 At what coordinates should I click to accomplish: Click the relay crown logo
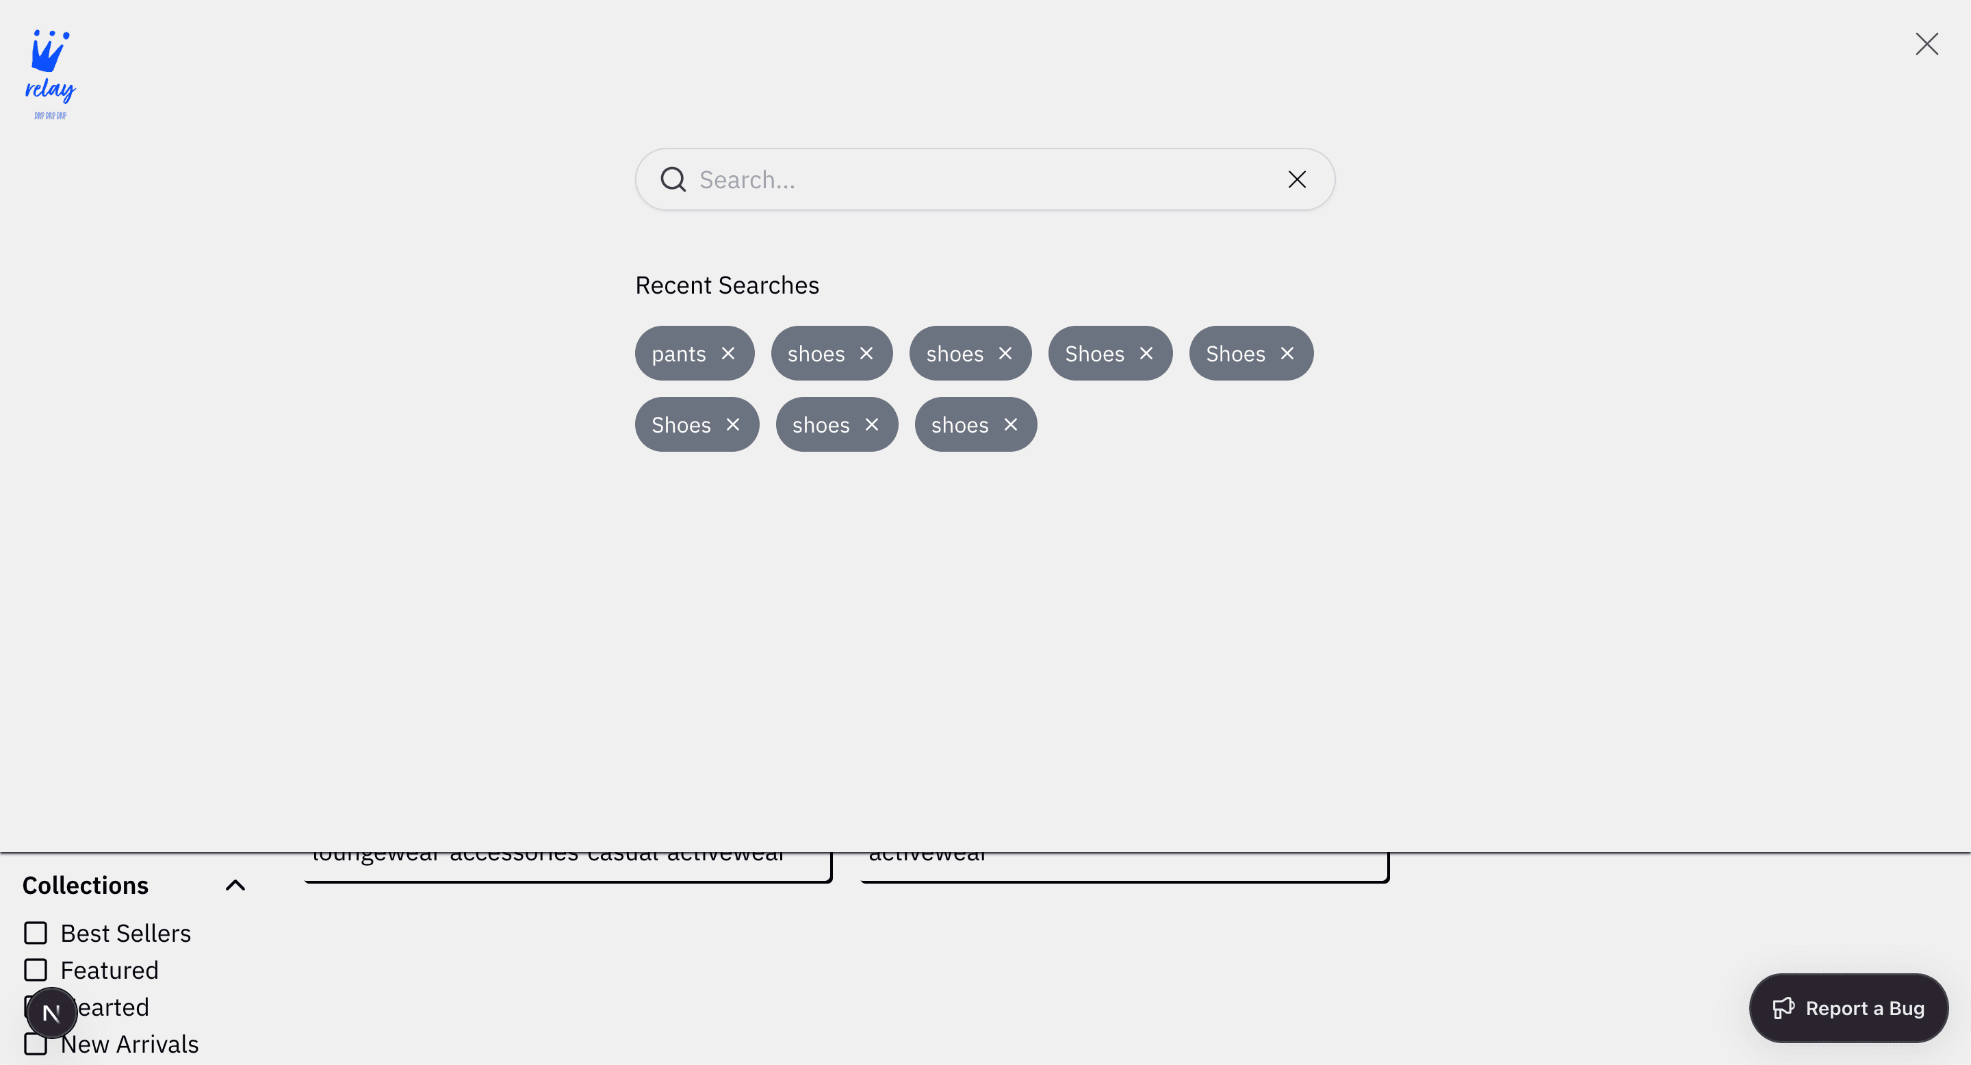51,74
